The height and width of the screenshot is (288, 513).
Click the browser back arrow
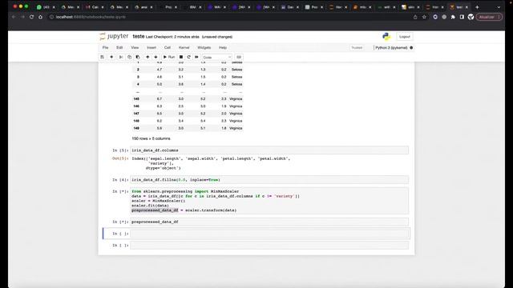point(14,17)
